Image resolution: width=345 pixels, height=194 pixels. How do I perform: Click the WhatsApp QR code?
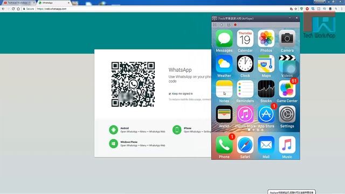pyautogui.click(x=133, y=84)
